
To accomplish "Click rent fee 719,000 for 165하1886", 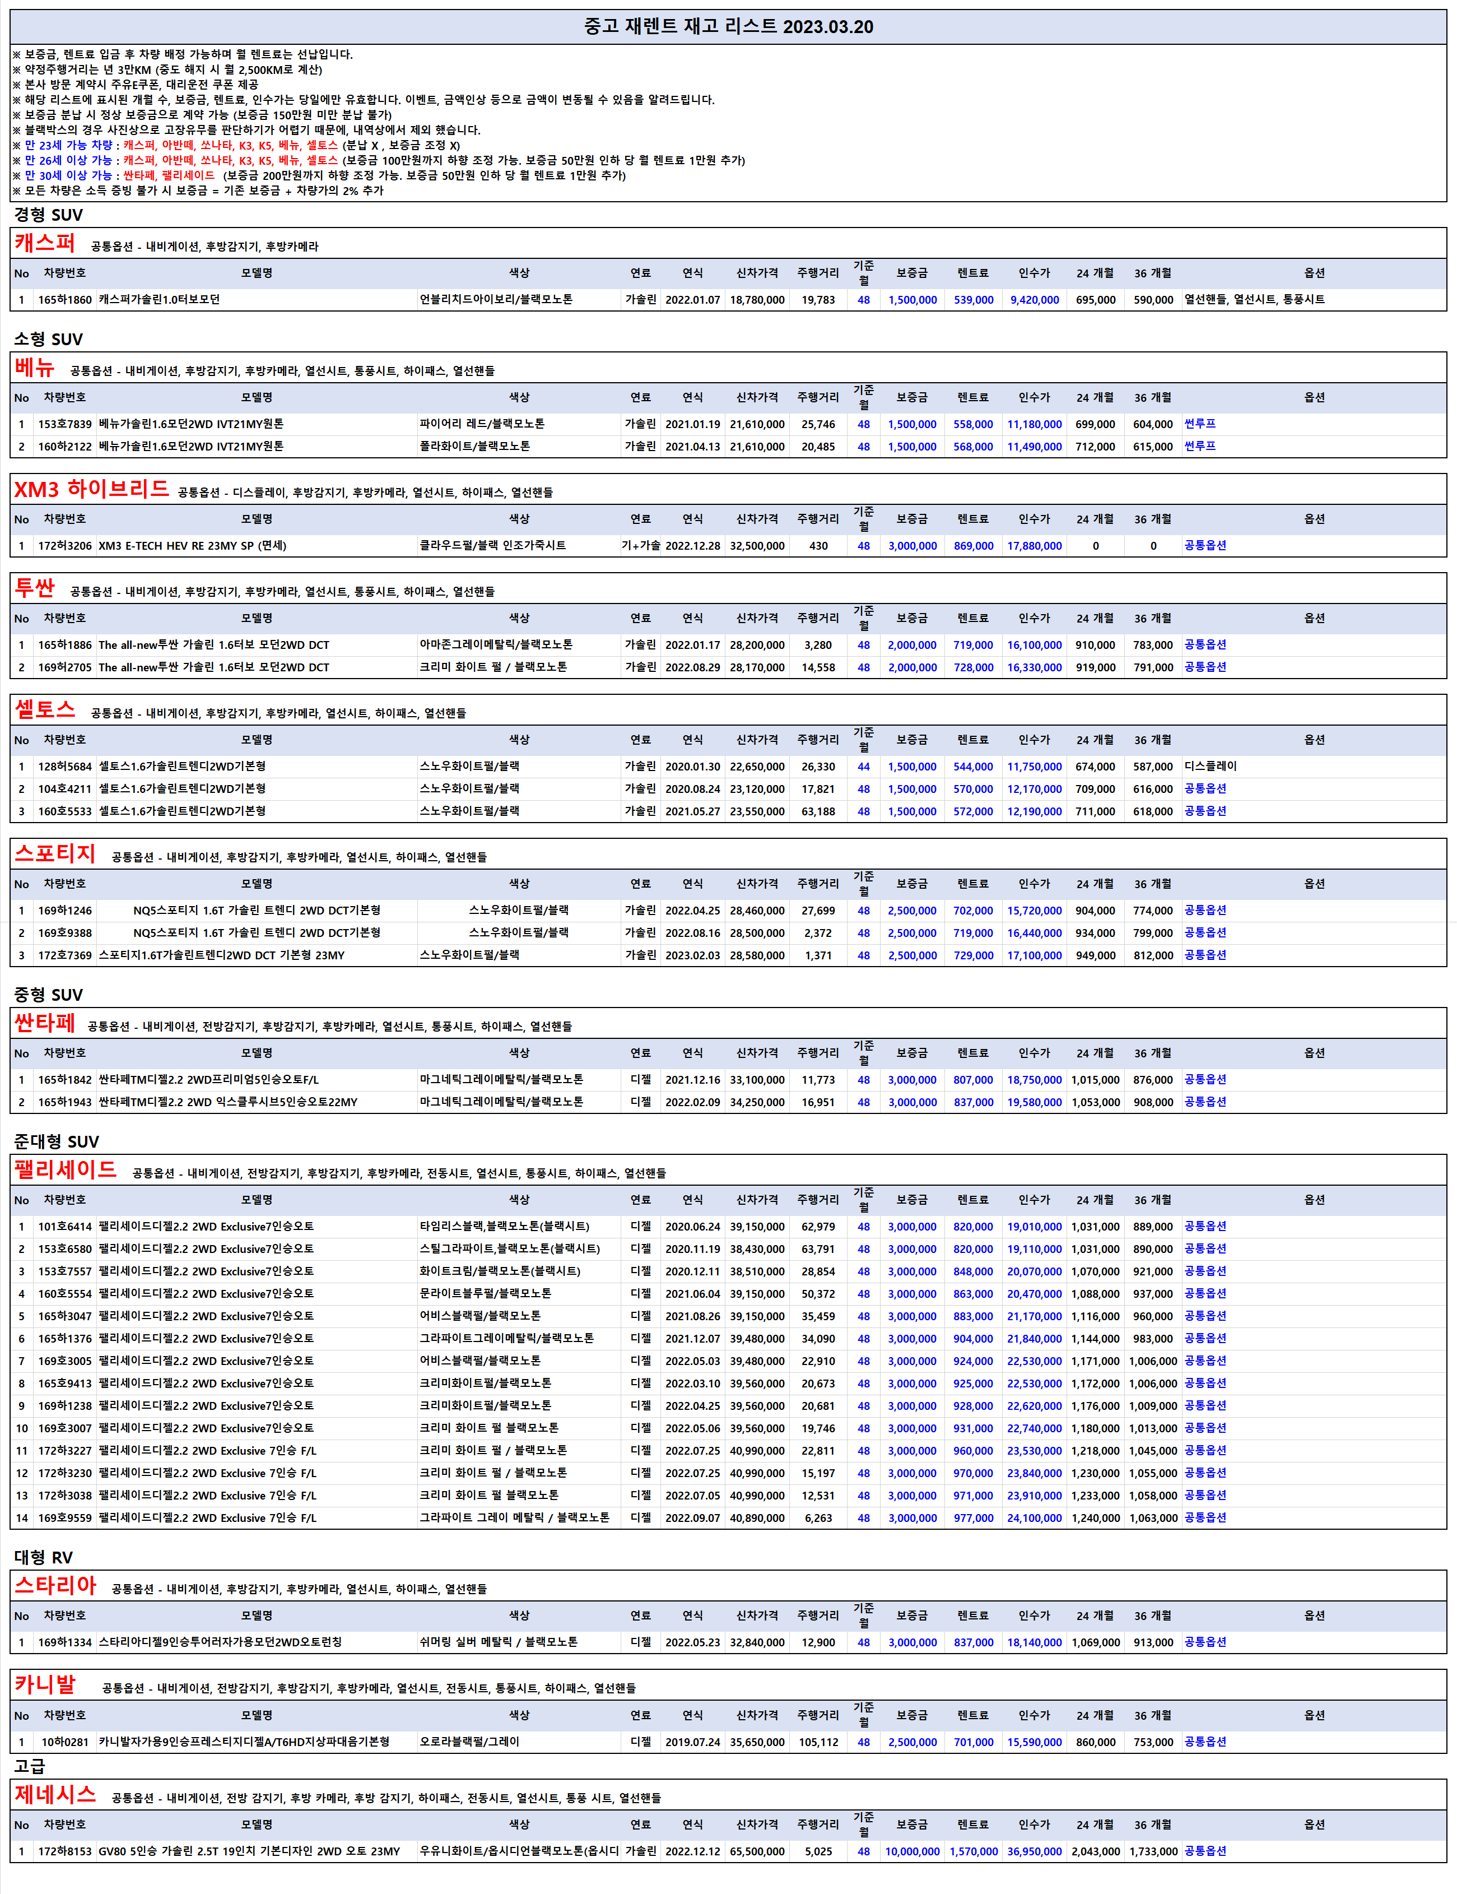I will click(974, 645).
